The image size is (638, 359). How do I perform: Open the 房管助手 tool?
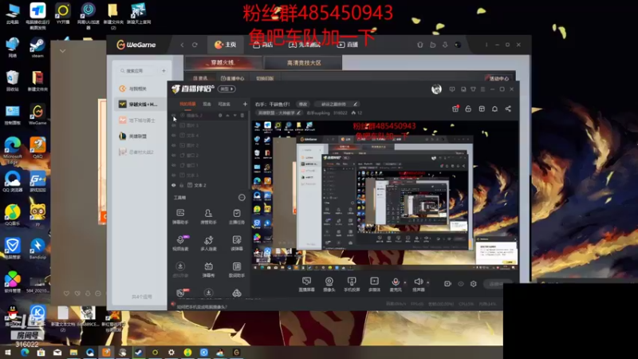click(x=208, y=216)
